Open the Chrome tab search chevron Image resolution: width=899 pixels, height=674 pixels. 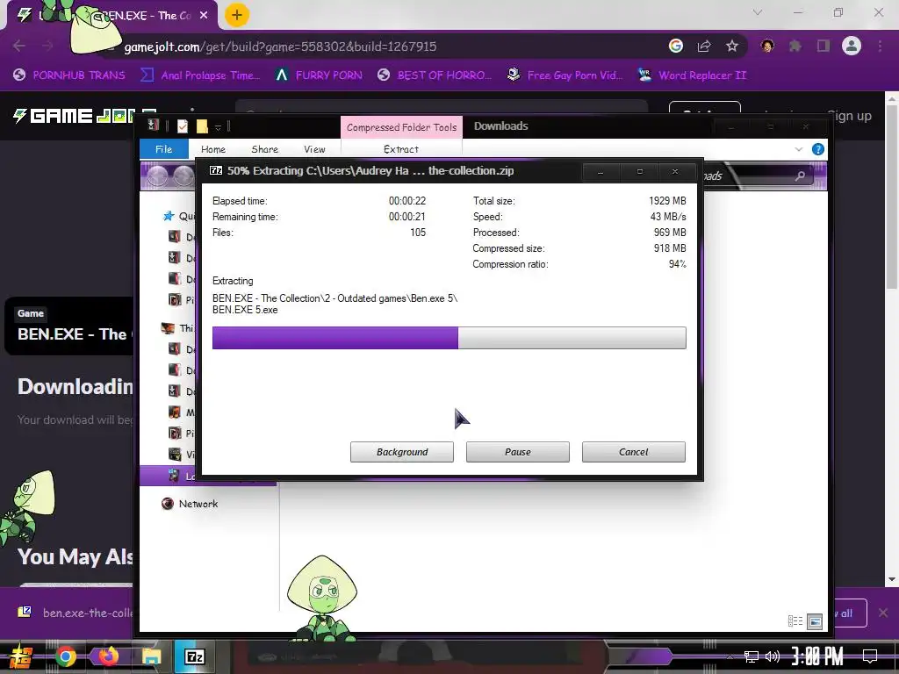tap(758, 12)
